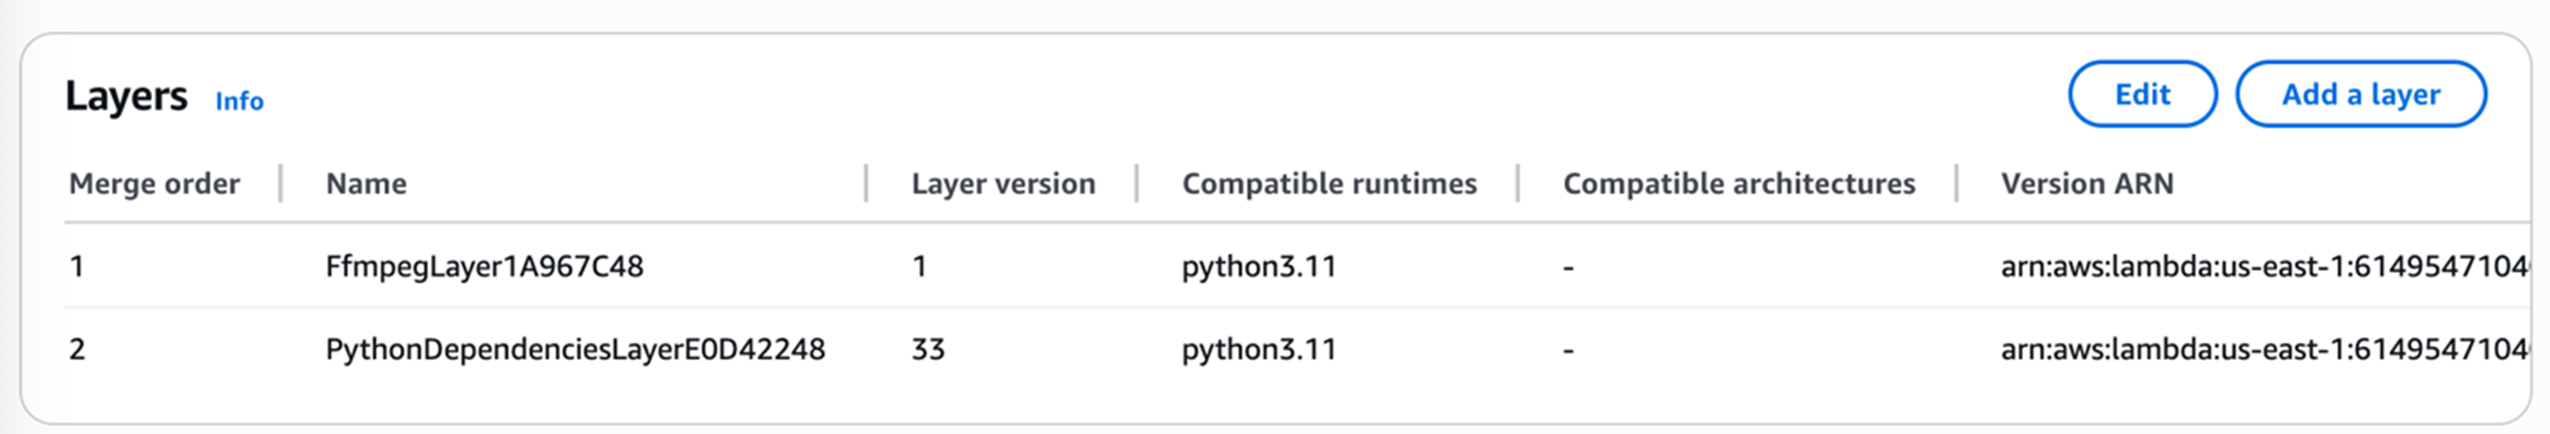Click the Merge order column header

click(155, 184)
